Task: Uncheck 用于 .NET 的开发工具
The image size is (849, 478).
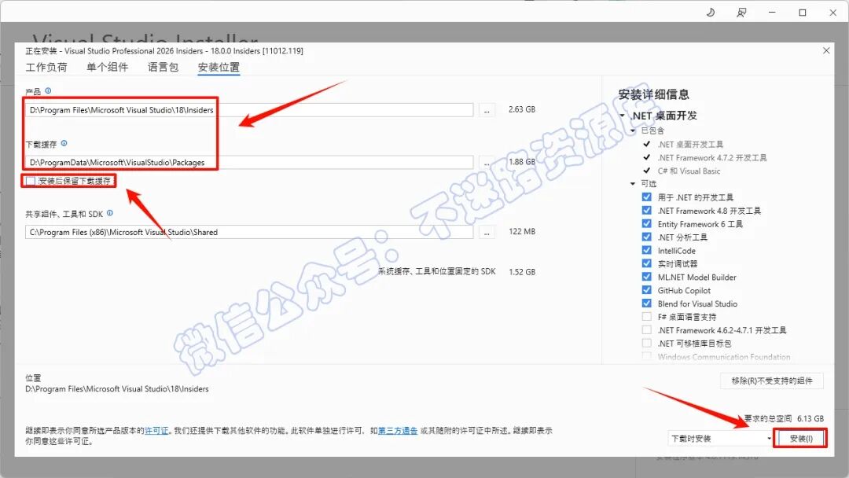Action: (x=646, y=197)
